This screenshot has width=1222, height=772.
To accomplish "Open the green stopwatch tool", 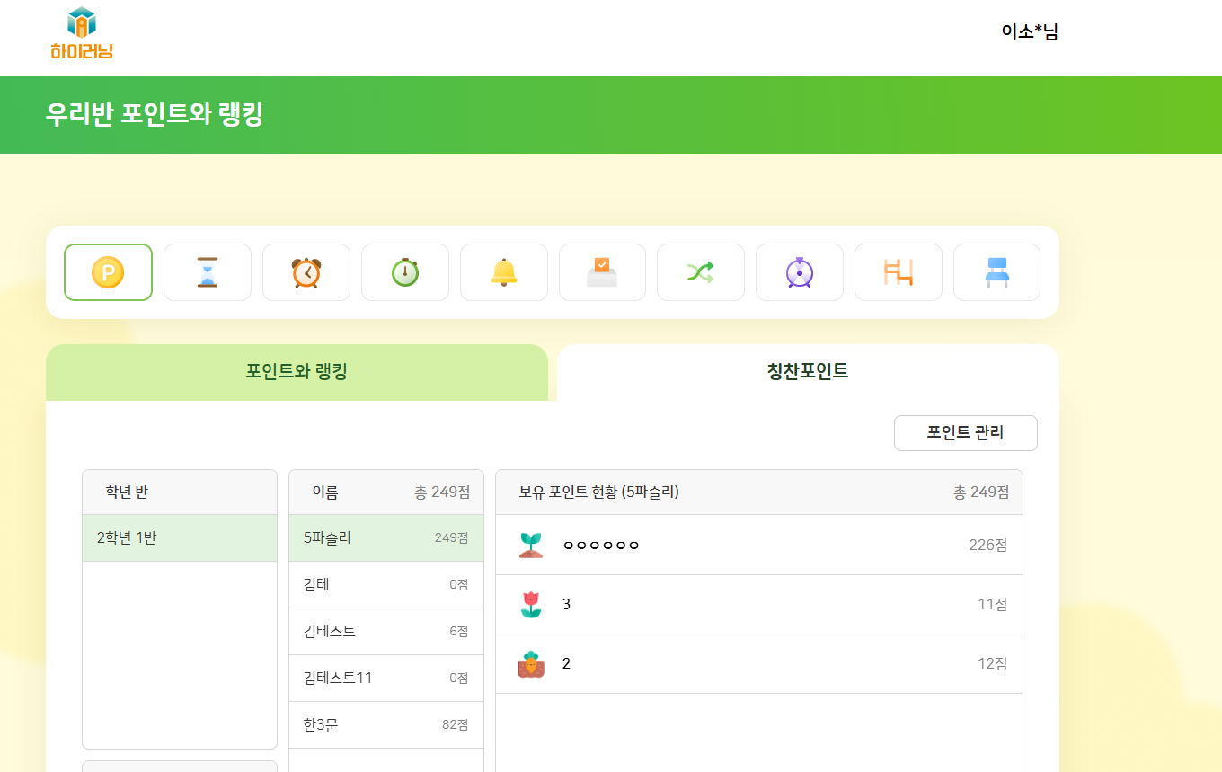I will (x=405, y=272).
